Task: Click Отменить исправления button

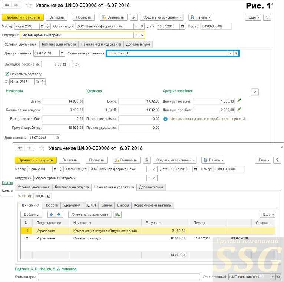Action: click(x=90, y=214)
